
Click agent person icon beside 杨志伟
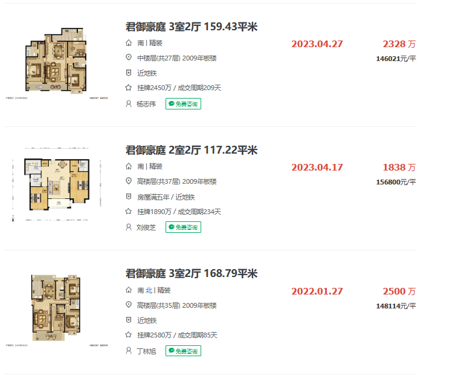pos(128,104)
